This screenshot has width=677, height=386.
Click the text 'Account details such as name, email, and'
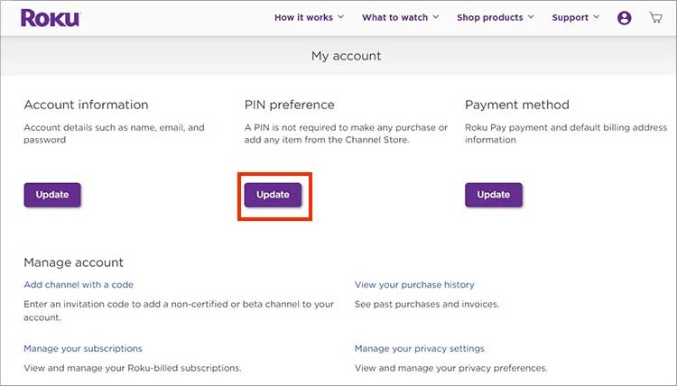pyautogui.click(x=114, y=128)
